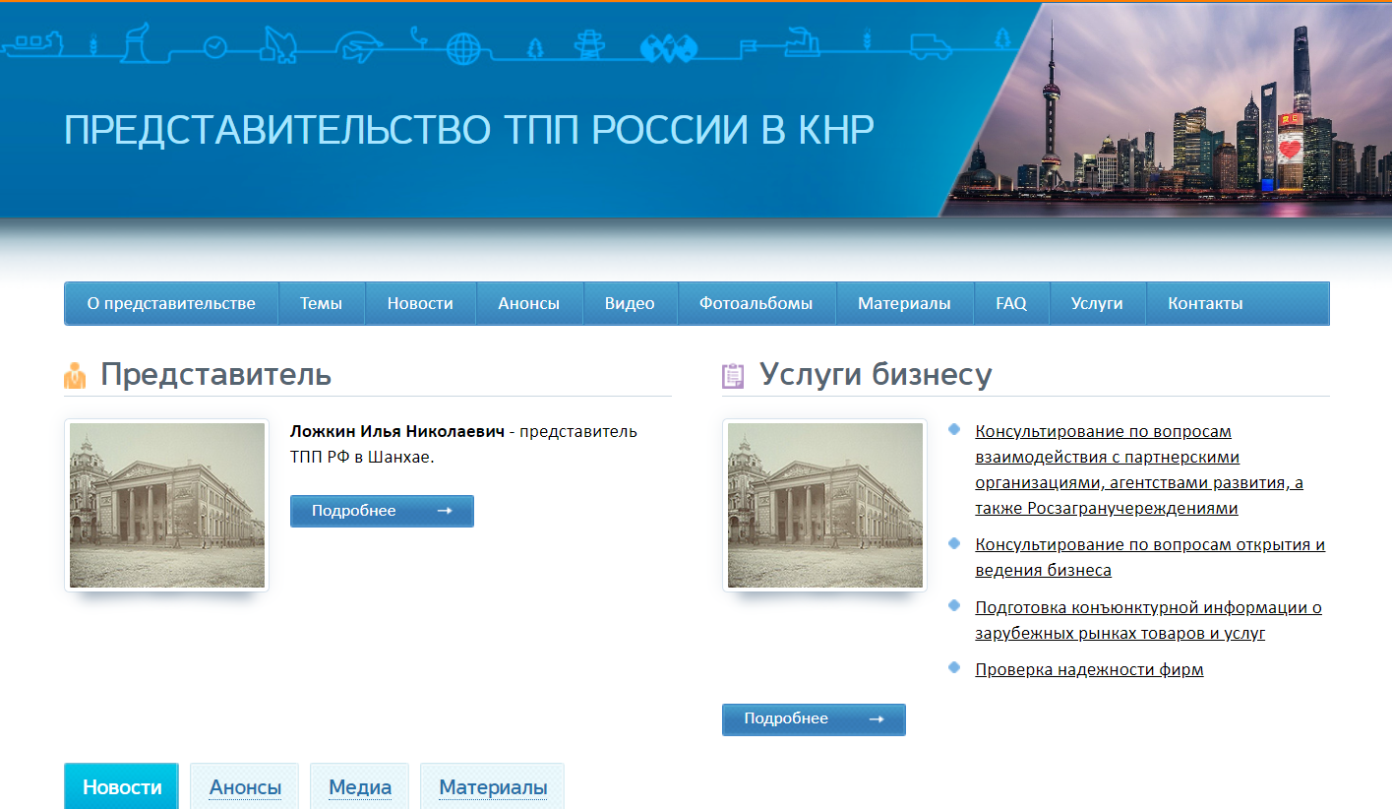This screenshot has height=809, width=1392.
Task: Click the 'Представитель' section heading
Action: click(x=215, y=375)
